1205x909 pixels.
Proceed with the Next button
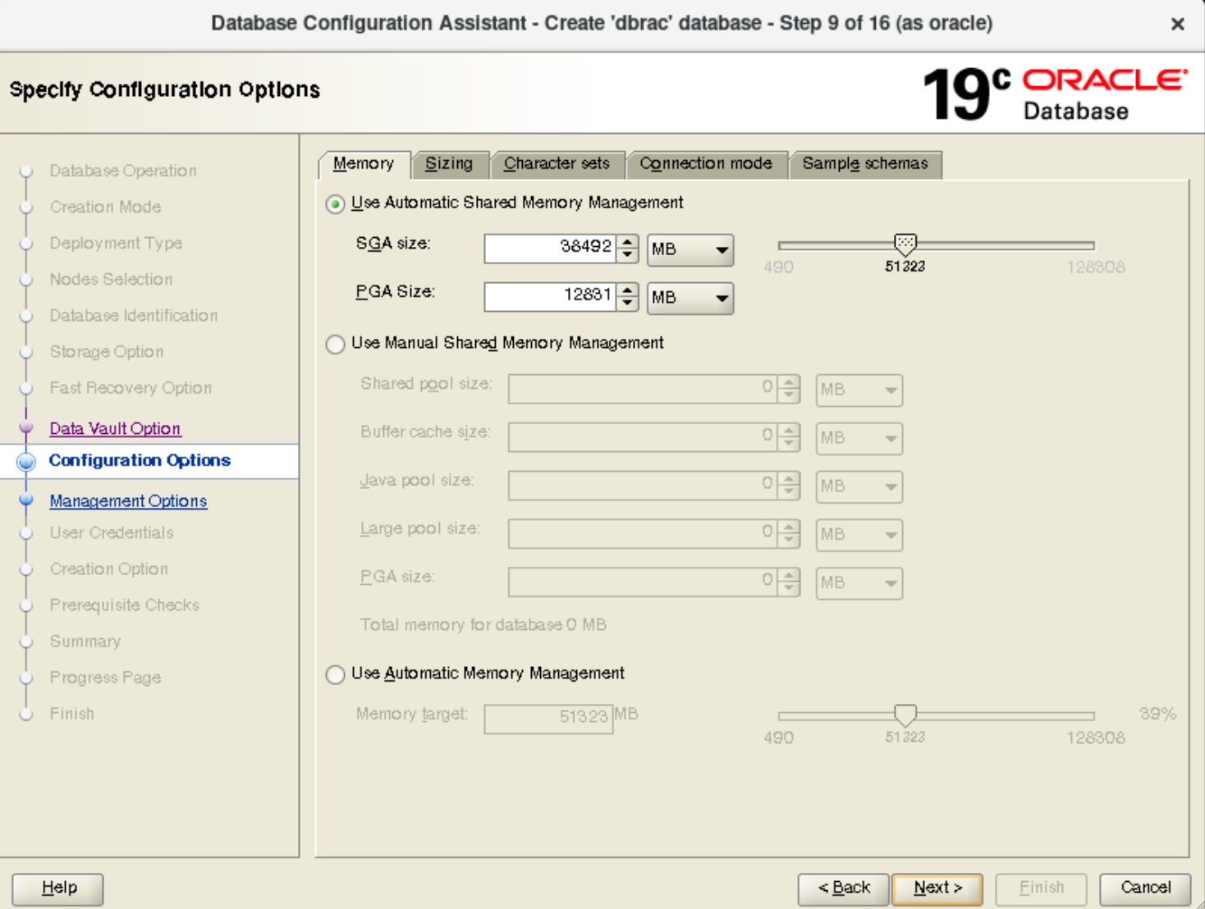[937, 888]
